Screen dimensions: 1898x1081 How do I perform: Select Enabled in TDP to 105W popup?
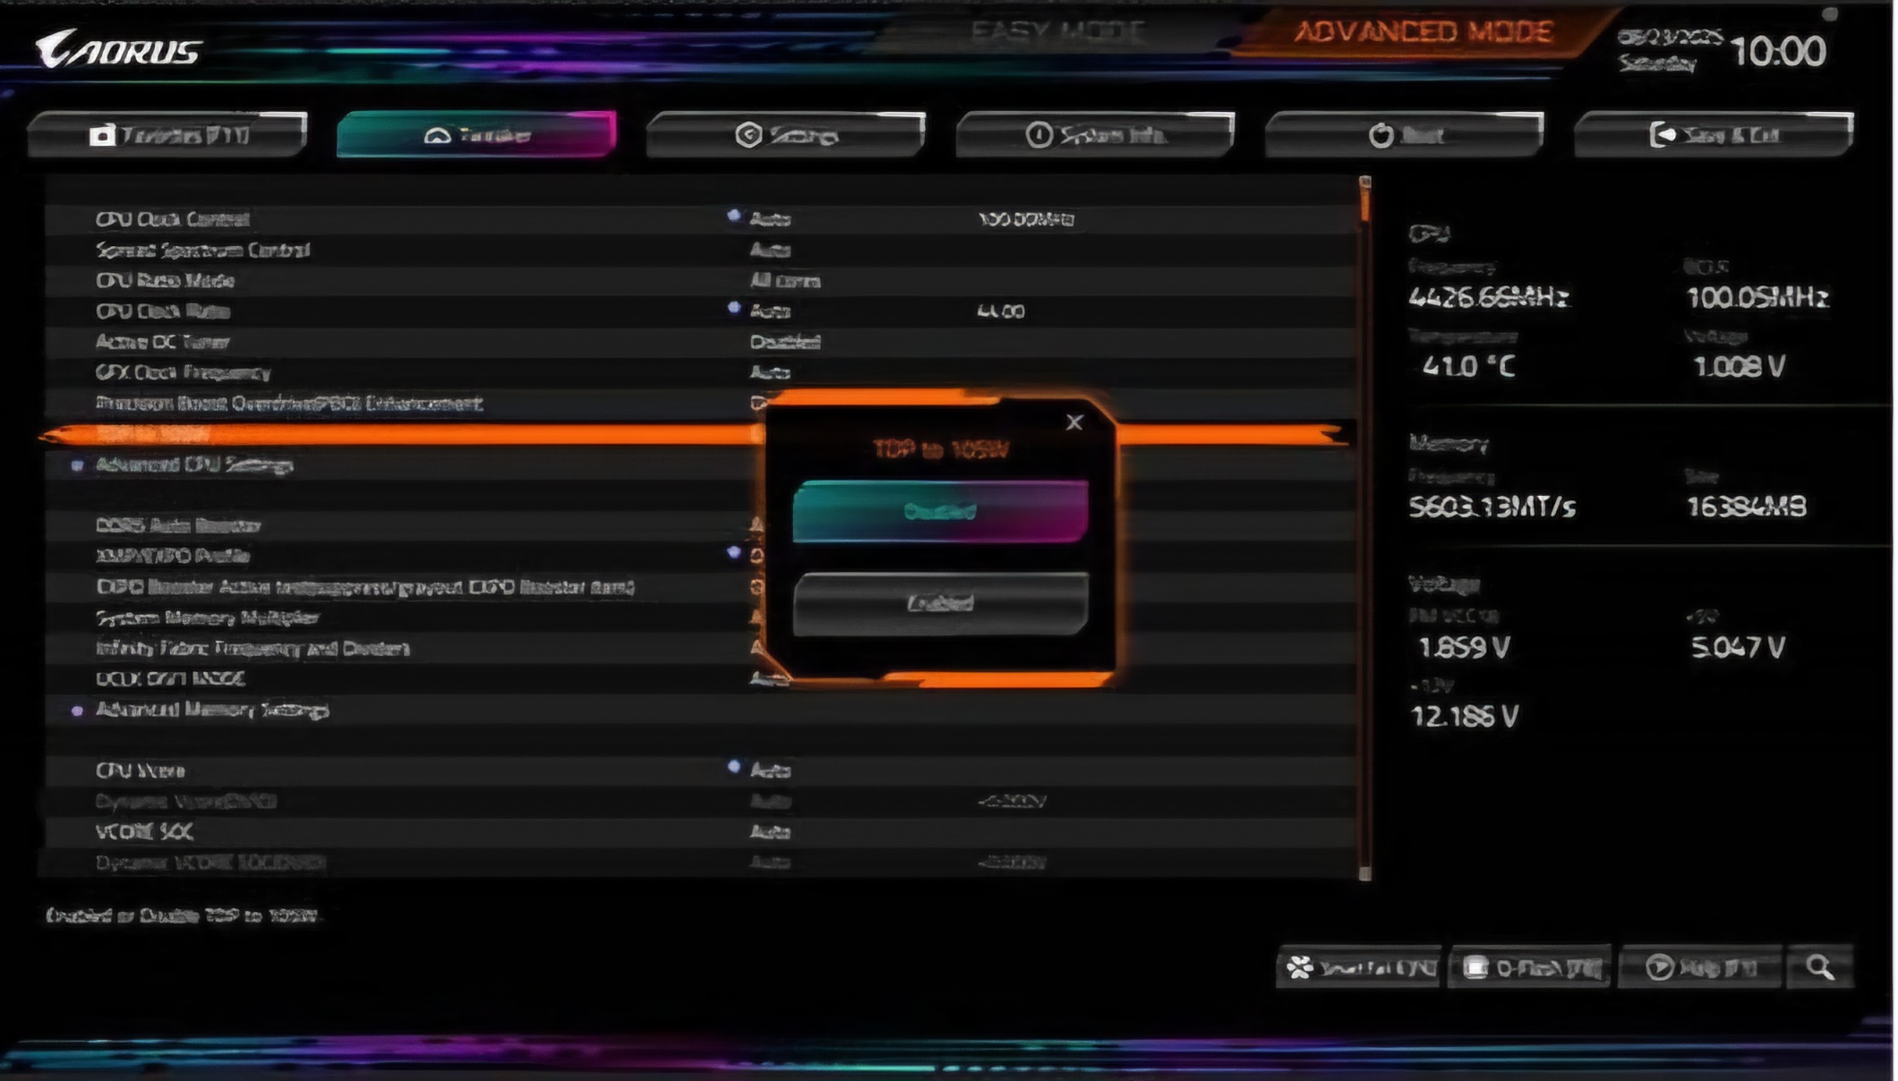click(940, 604)
